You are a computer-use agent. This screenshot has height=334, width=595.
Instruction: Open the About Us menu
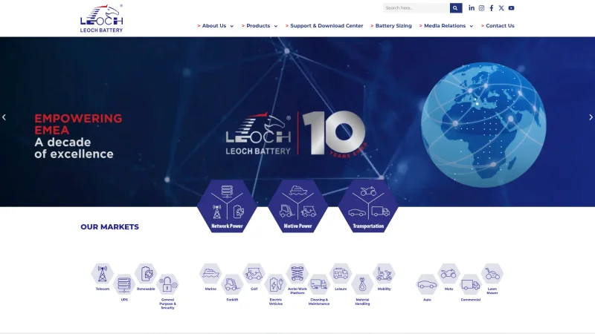tap(214, 26)
